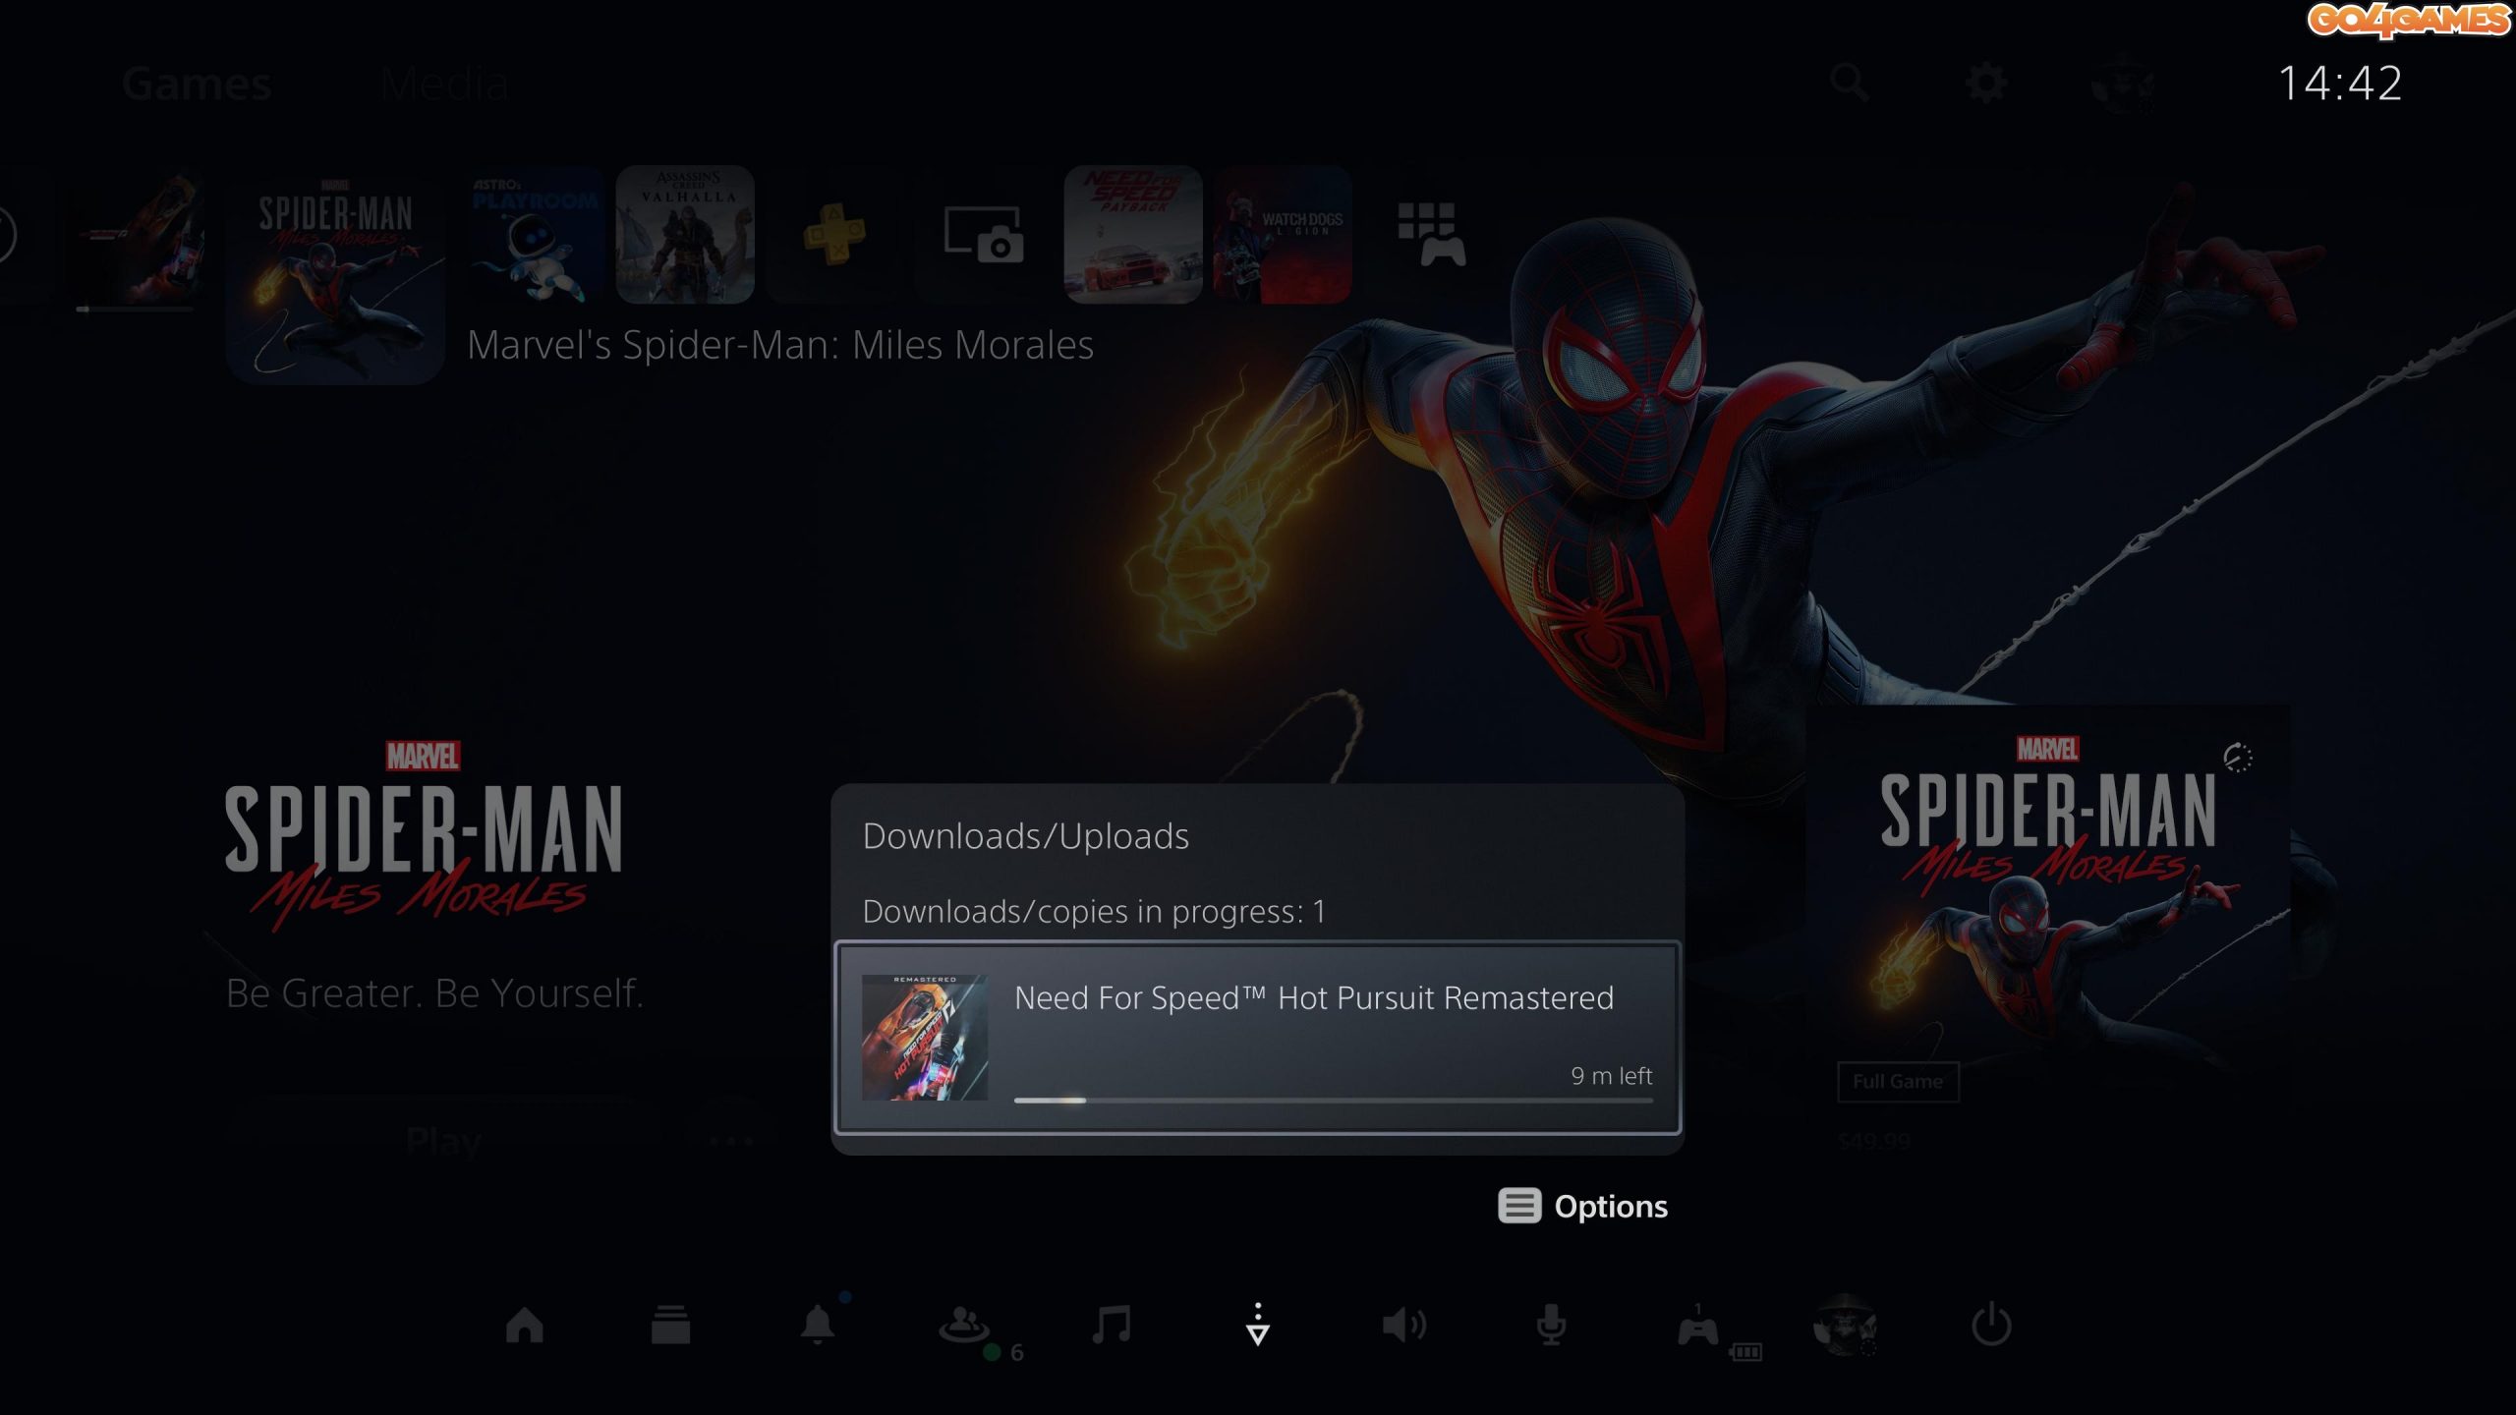Open Notifications bell icon
This screenshot has width=2516, height=1415.
click(x=818, y=1325)
